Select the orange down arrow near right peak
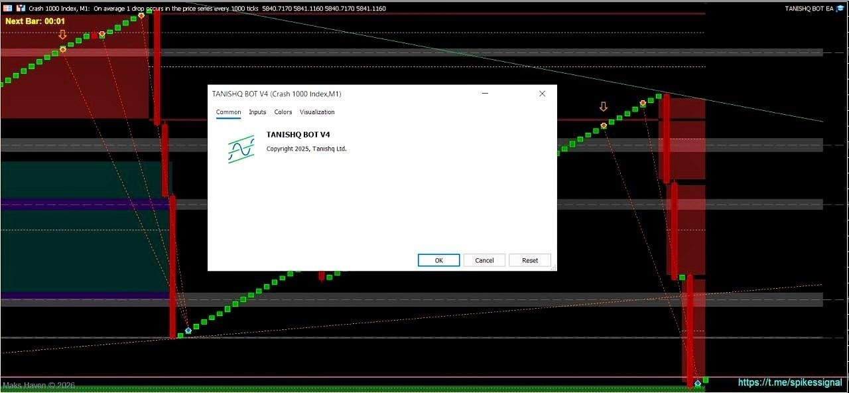 (x=603, y=106)
